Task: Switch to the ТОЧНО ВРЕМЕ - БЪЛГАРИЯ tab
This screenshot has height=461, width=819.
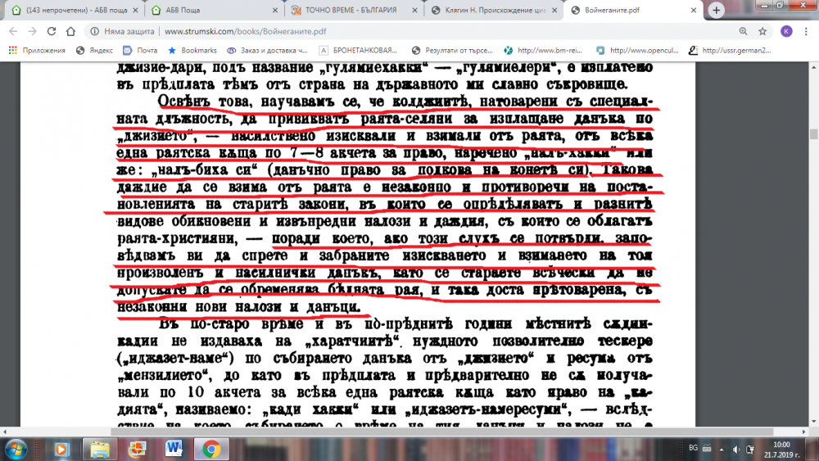Action: tap(352, 11)
